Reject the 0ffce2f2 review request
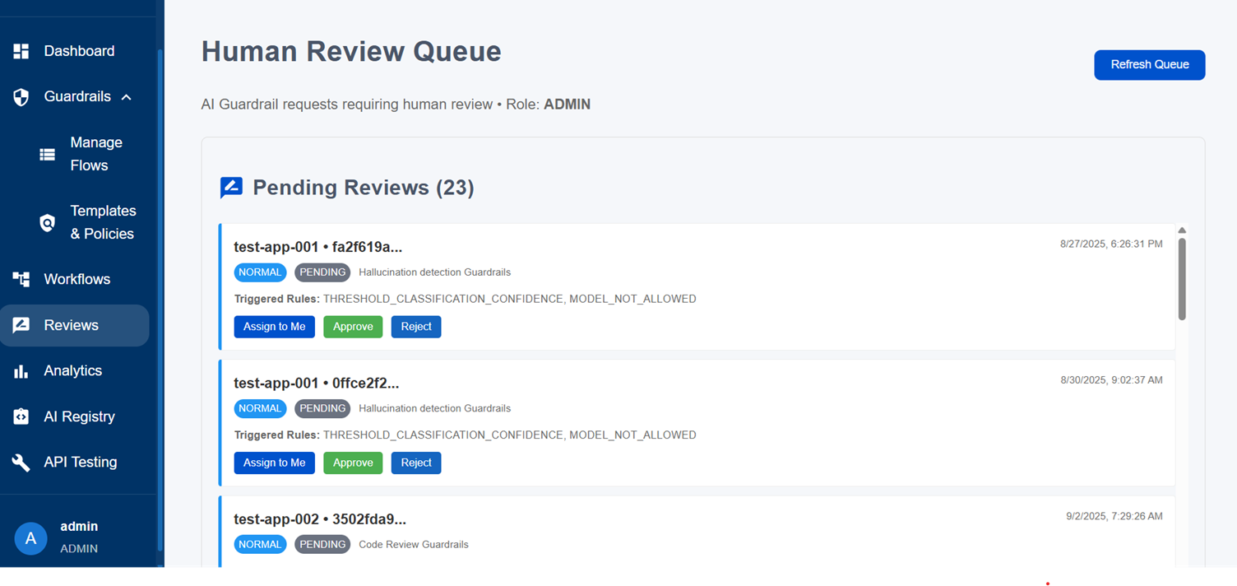 [x=416, y=463]
